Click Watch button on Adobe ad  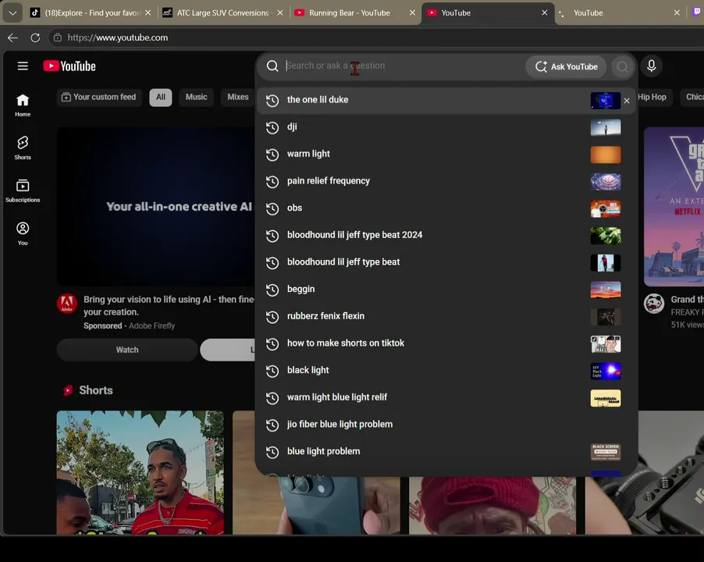coord(127,350)
